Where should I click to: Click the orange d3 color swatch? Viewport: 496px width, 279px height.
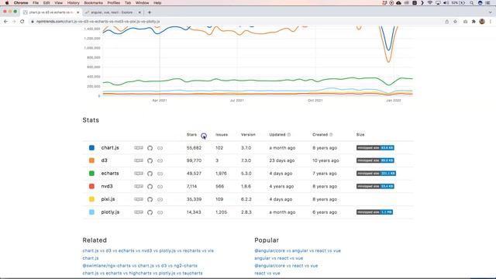point(91,160)
